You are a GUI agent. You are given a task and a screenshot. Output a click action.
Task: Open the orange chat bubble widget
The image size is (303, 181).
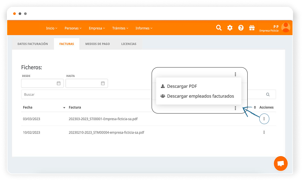(x=280, y=164)
